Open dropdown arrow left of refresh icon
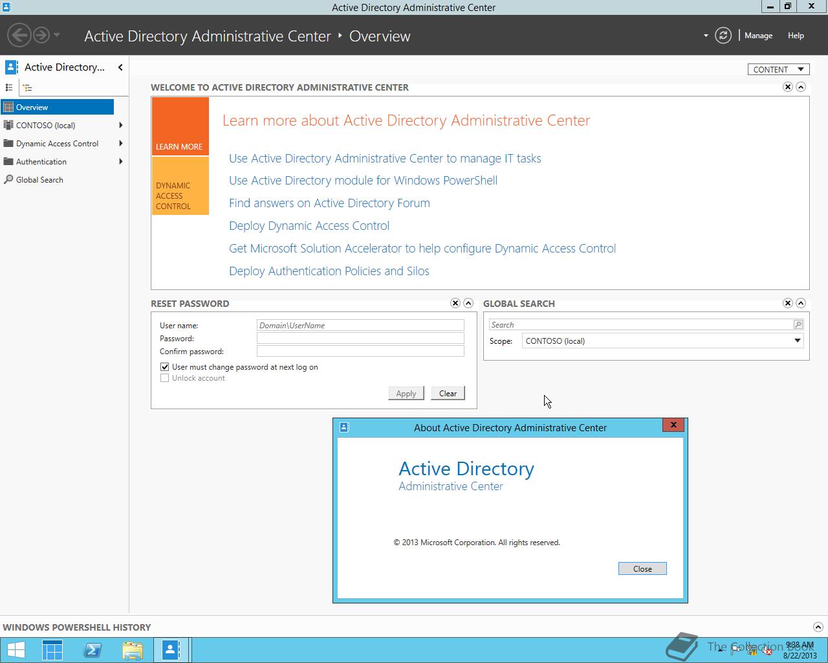The image size is (828, 663). pyautogui.click(x=706, y=36)
